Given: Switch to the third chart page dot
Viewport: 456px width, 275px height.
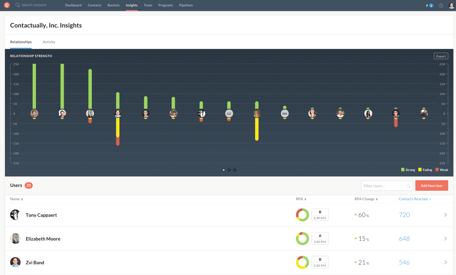Looking at the screenshot, I should (x=235, y=170).
